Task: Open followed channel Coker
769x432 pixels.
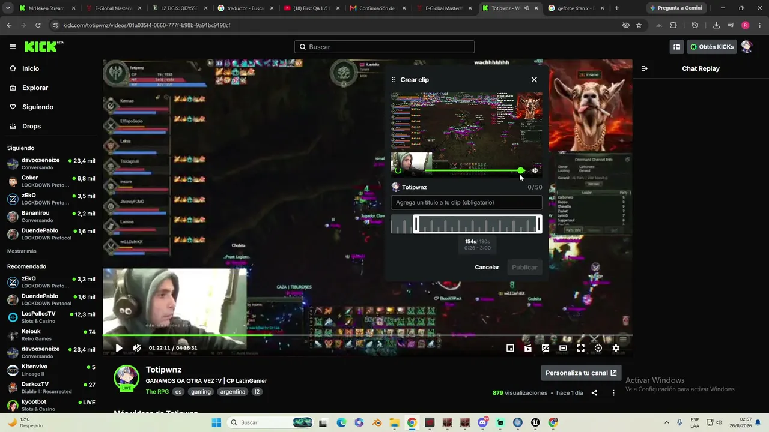Action: tap(50, 181)
